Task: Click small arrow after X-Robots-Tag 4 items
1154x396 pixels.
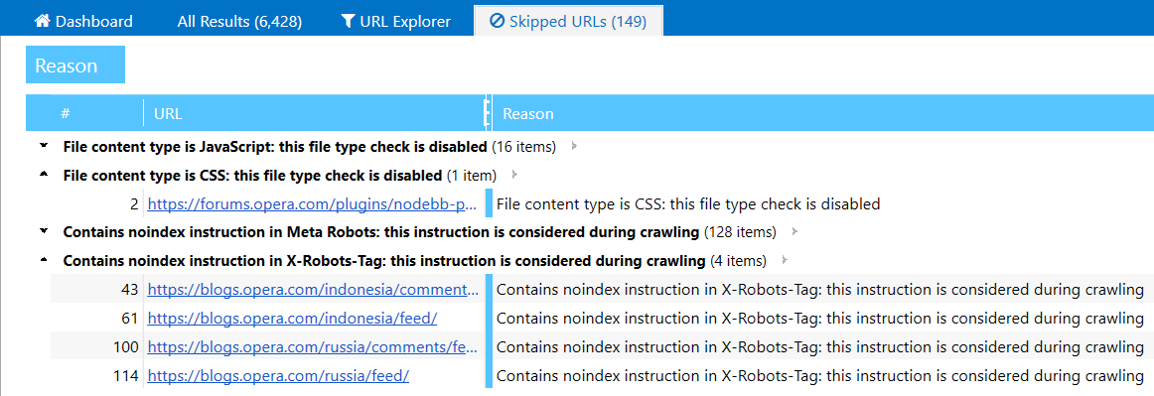Action: 785,261
